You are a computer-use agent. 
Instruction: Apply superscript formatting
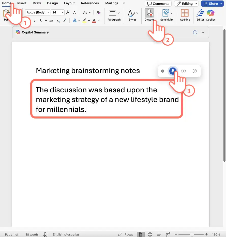pyautogui.click(x=65, y=20)
